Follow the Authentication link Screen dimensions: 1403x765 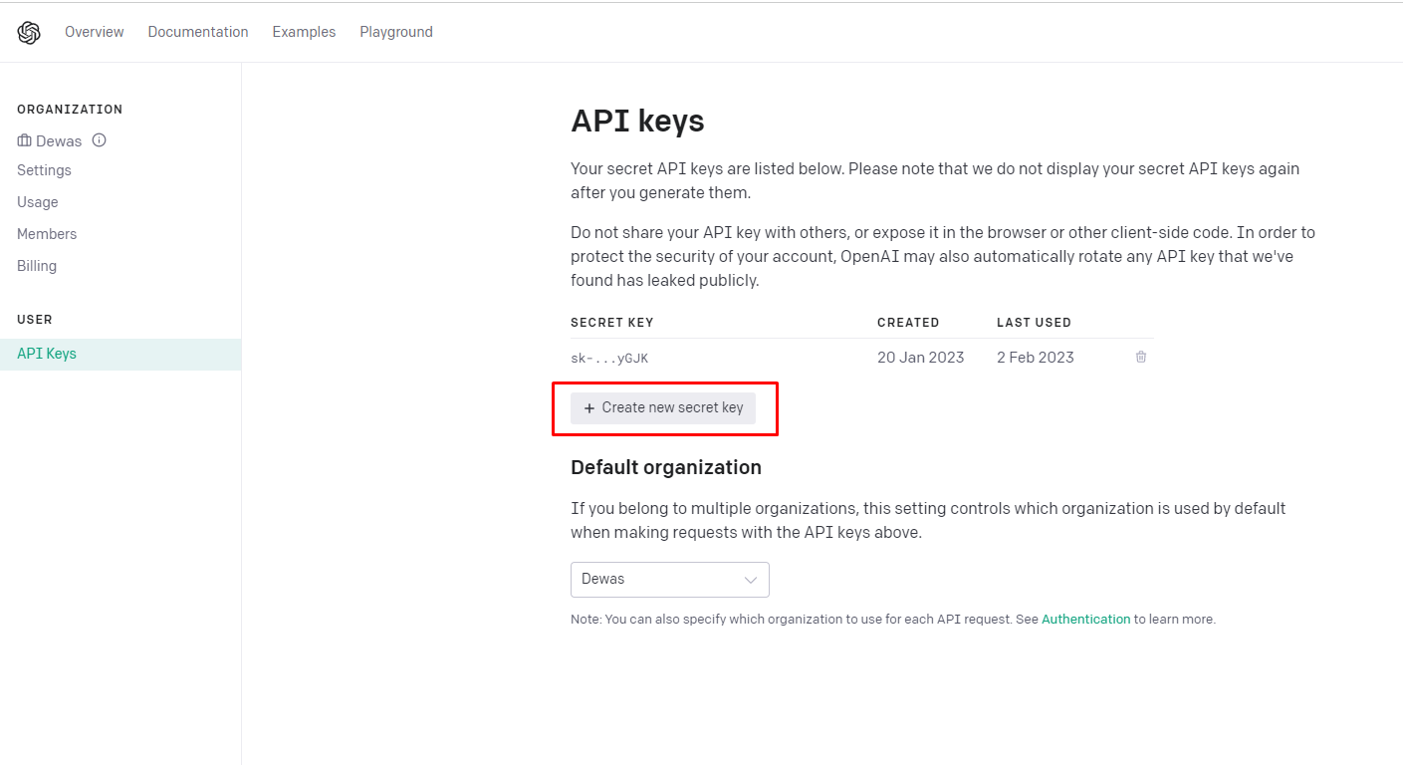tap(1086, 619)
